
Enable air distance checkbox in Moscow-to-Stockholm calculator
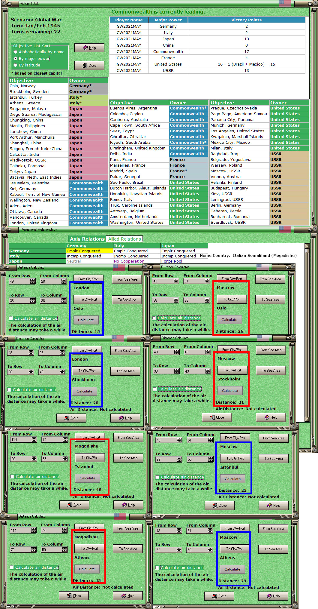[x=155, y=389]
